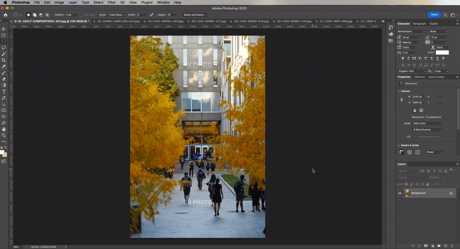
Task: Swap width and height values
Action: (x=152, y=14)
